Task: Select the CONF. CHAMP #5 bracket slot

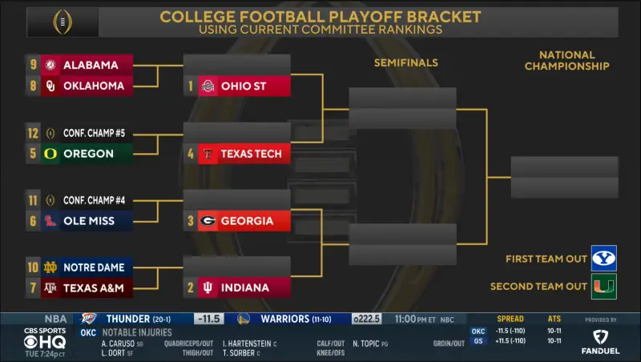Action: click(87, 132)
